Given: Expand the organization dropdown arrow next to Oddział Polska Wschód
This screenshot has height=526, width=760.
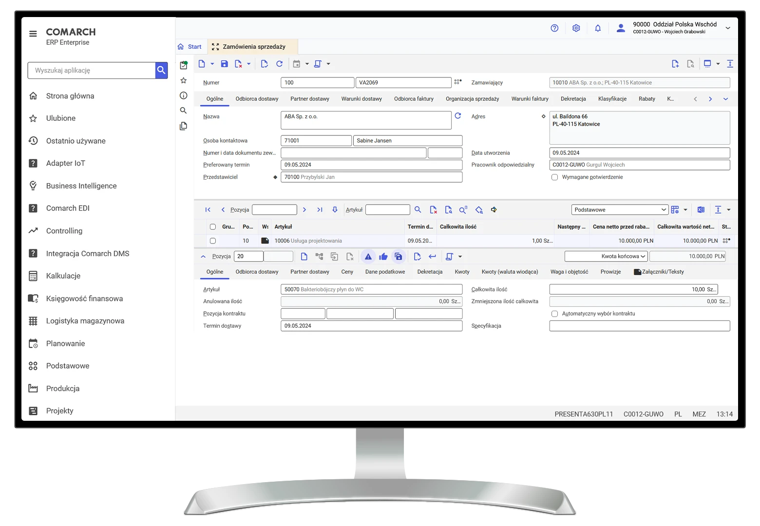Looking at the screenshot, I should click(x=728, y=28).
